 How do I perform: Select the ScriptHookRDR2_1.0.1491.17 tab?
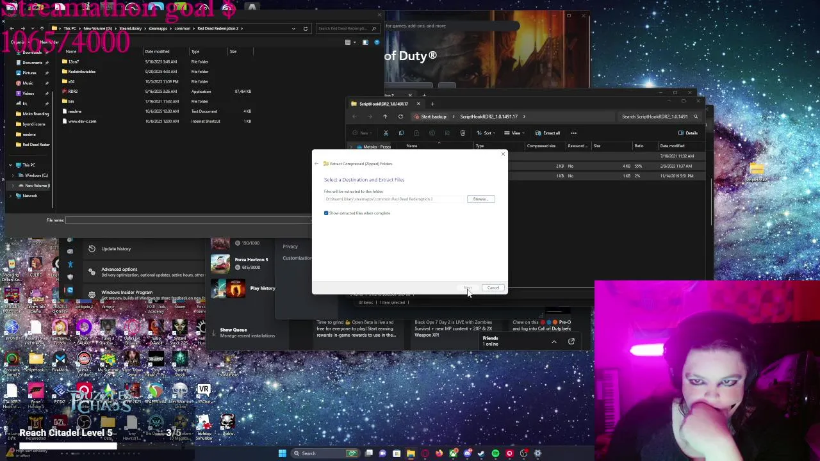coord(383,104)
